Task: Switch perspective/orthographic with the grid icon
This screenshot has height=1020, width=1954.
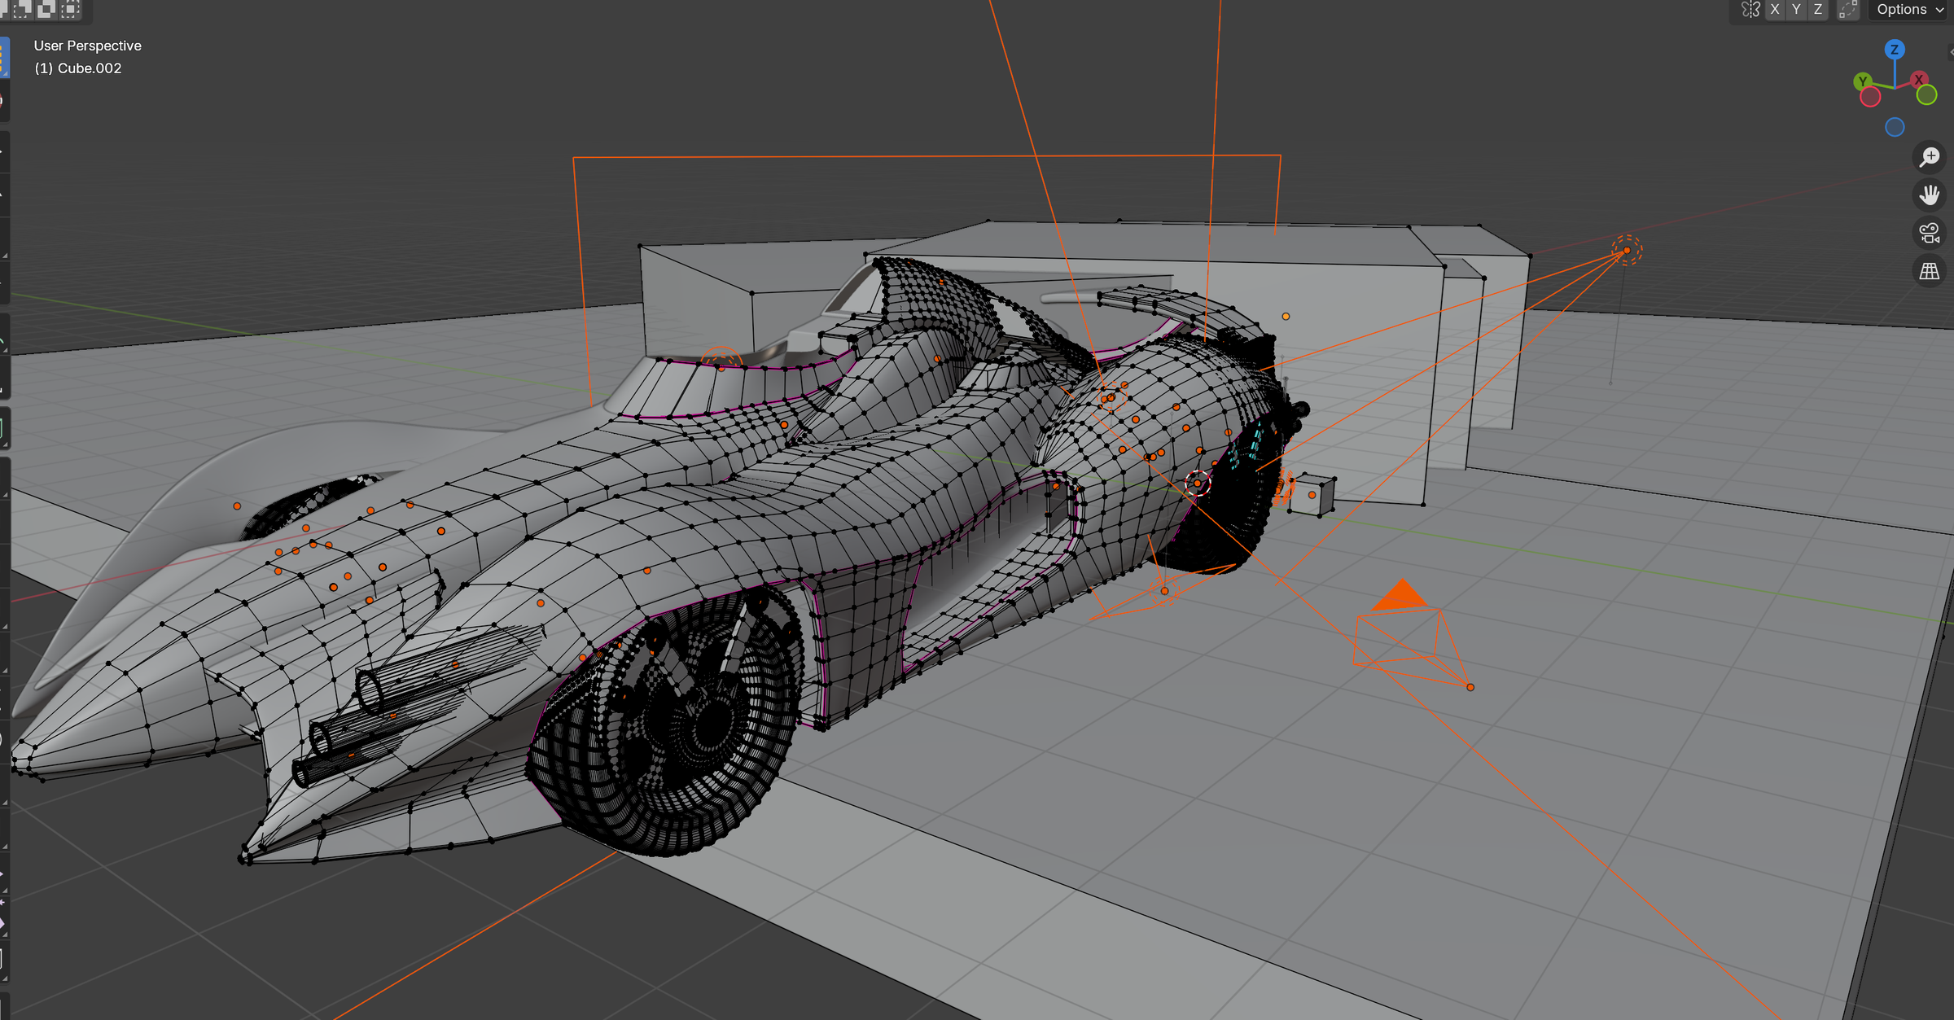Action: 1930,271
